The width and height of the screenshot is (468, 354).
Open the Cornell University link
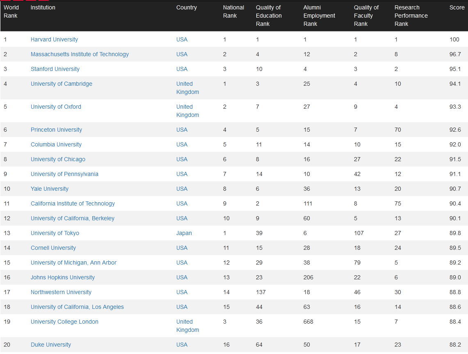point(53,248)
